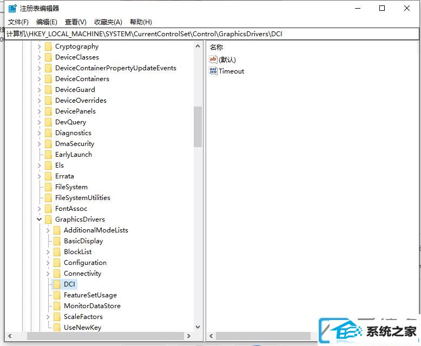
Task: Click the FeatureSetUsage folder icon
Action: (57, 295)
